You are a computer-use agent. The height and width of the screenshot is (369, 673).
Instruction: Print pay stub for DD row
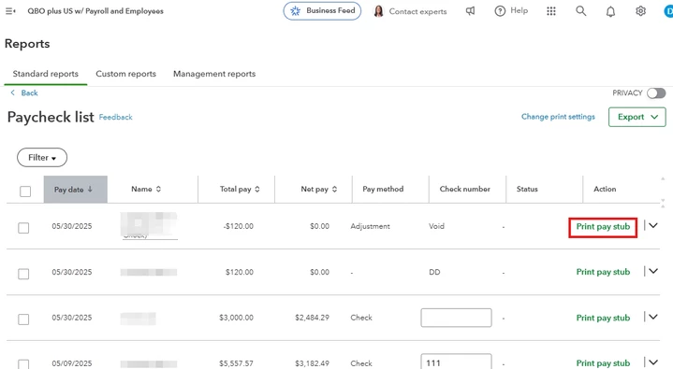[603, 272]
